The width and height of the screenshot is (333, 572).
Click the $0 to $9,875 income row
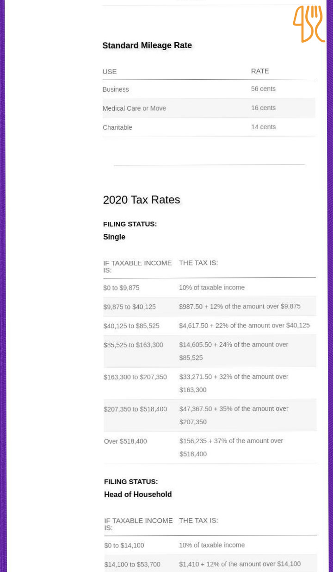pyautogui.click(x=210, y=288)
